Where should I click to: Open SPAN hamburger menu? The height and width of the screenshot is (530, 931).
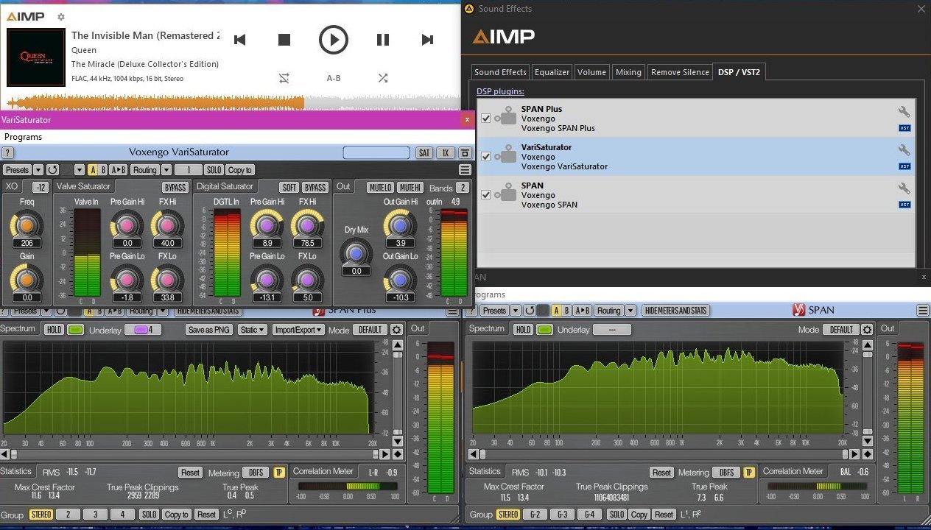(x=922, y=311)
